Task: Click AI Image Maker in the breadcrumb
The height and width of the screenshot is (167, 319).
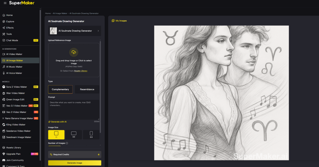Action: click(60, 13)
